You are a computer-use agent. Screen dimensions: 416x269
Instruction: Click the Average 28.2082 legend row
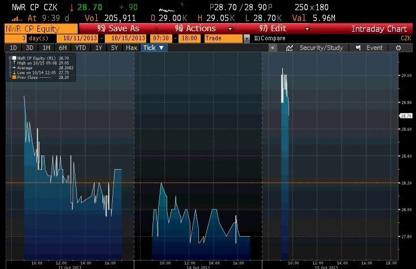coord(43,68)
